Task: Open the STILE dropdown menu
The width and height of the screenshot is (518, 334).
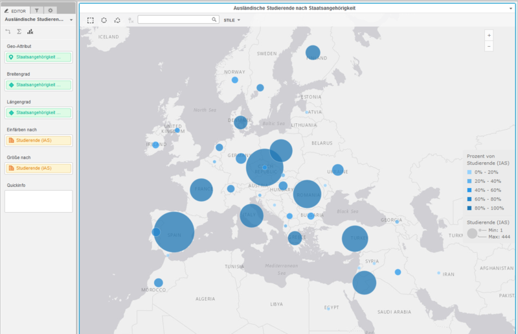Action: [232, 20]
